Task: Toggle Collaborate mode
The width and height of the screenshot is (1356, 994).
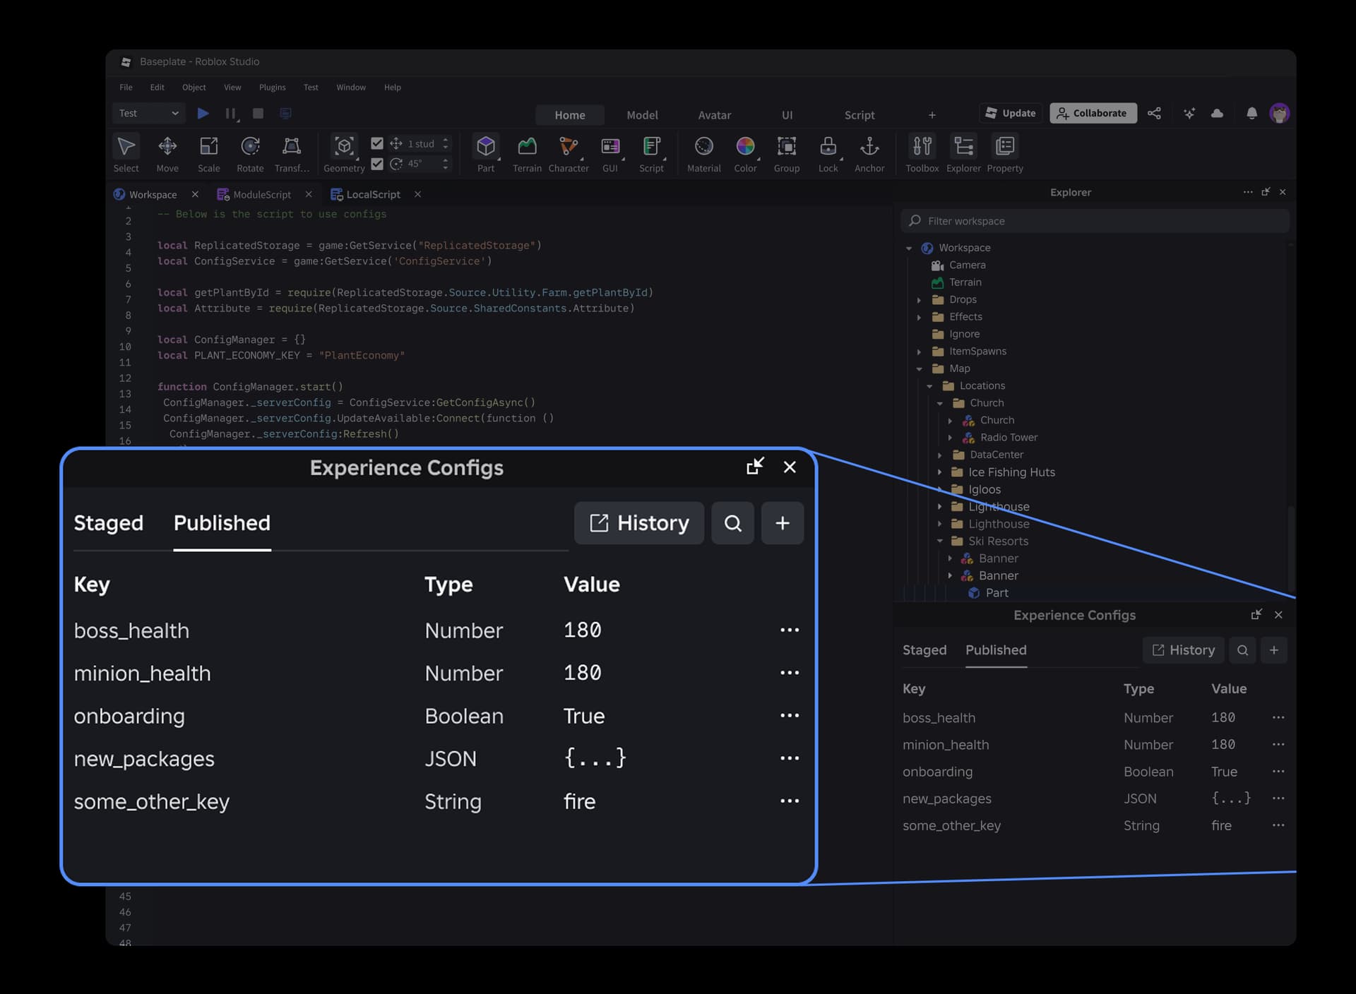Action: pyautogui.click(x=1093, y=113)
